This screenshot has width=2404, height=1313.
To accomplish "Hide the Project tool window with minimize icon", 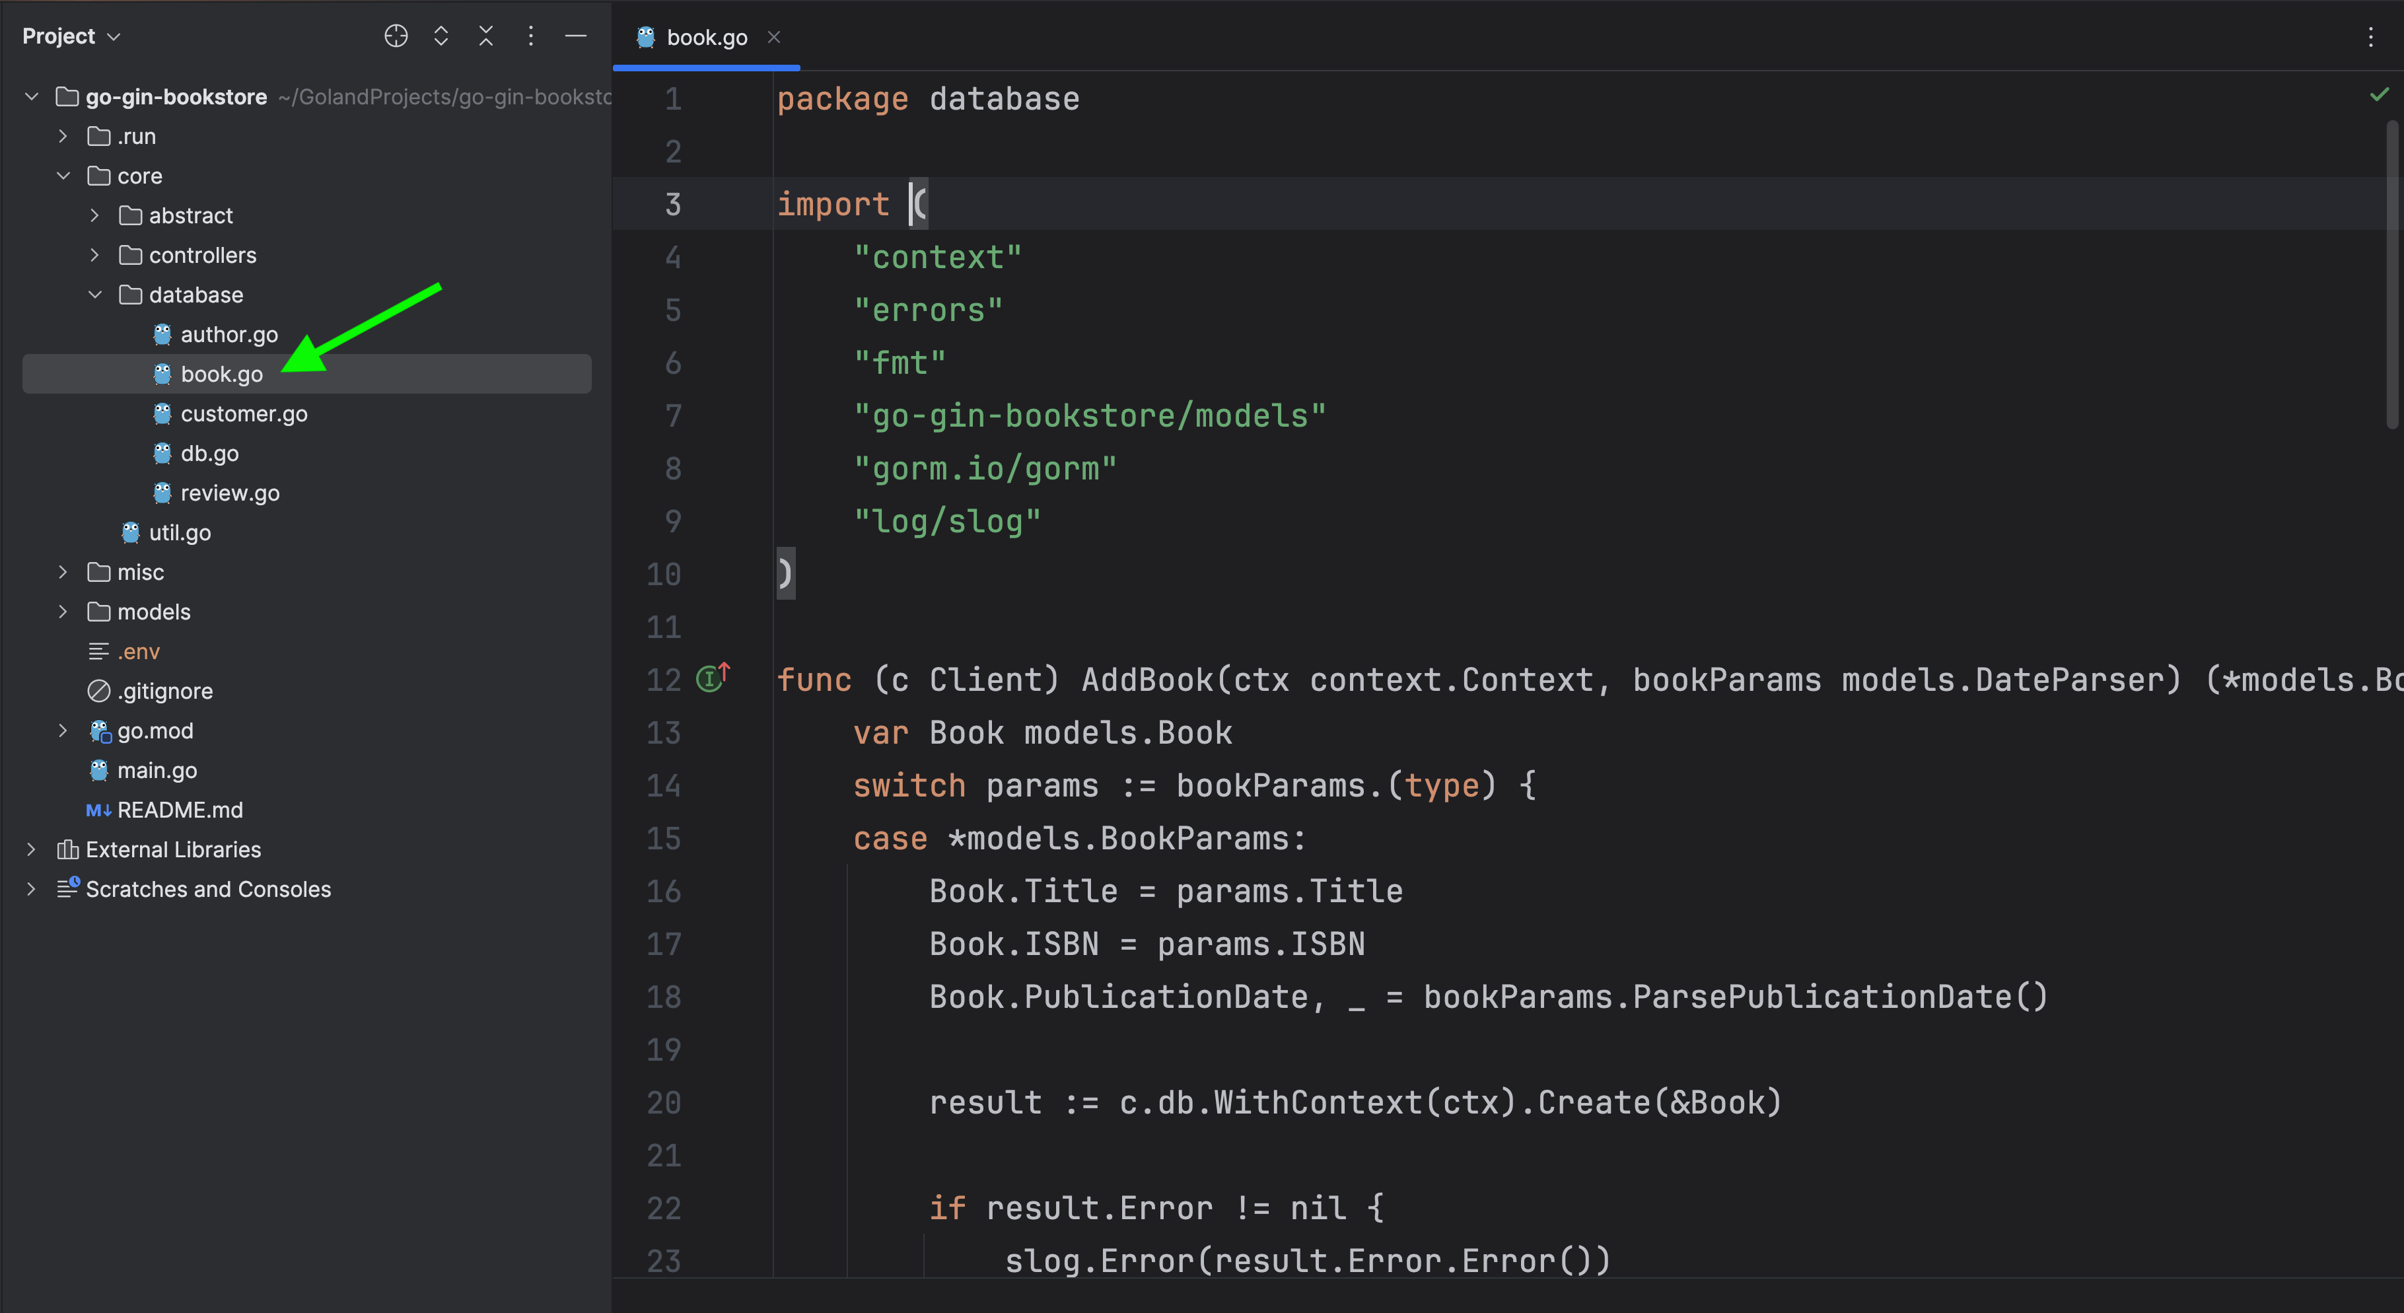I will [576, 36].
